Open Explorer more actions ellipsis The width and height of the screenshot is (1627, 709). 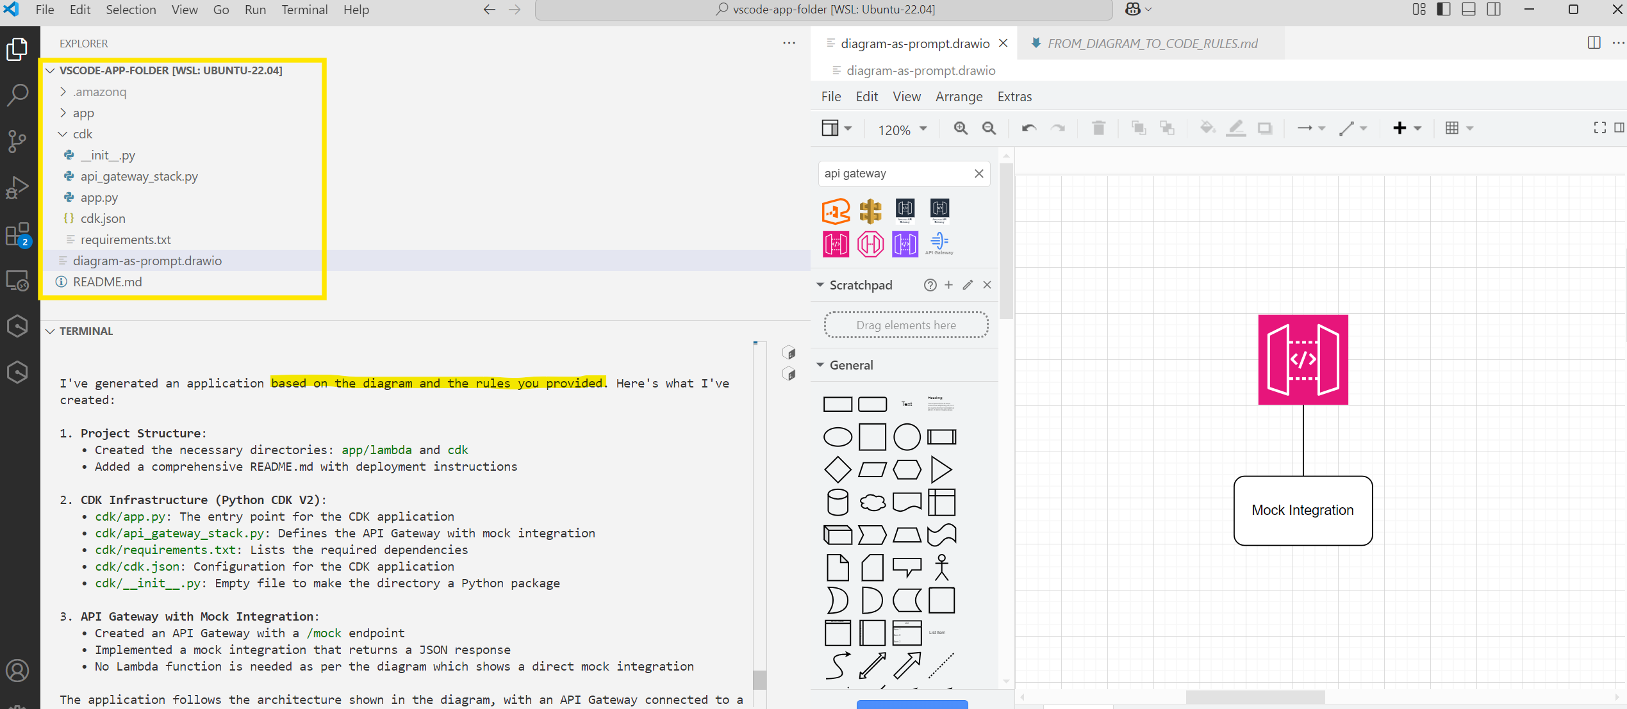tap(789, 43)
